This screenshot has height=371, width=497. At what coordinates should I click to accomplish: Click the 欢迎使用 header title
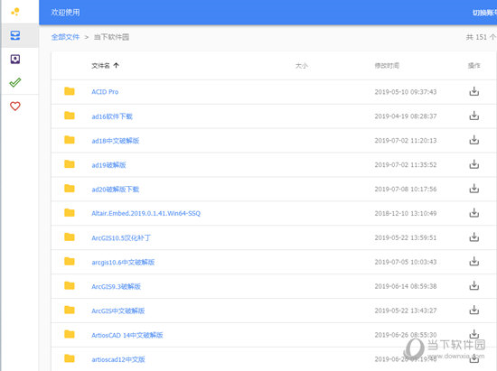pos(65,13)
